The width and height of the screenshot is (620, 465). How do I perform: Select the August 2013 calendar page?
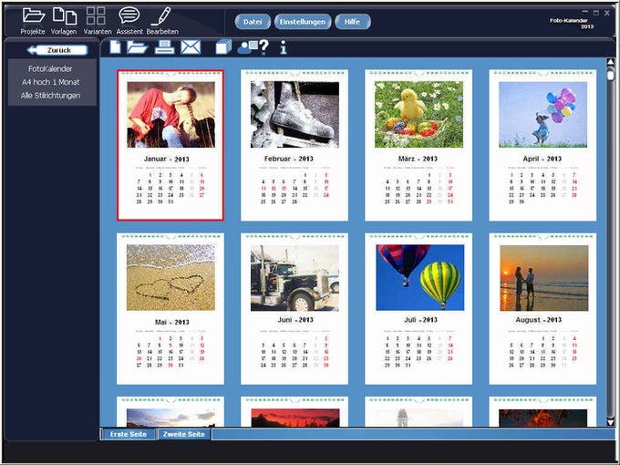542,308
